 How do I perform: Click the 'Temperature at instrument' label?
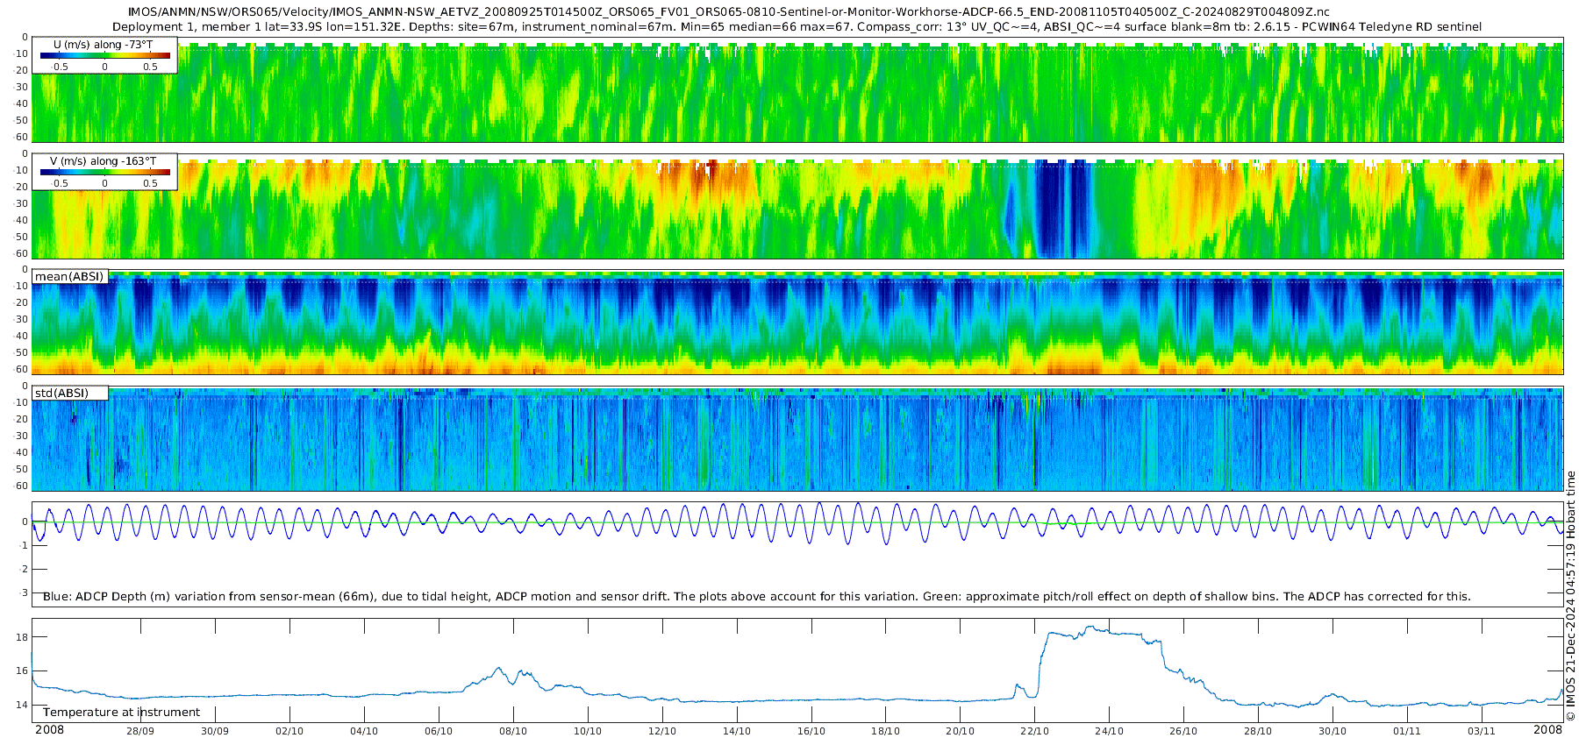(121, 713)
